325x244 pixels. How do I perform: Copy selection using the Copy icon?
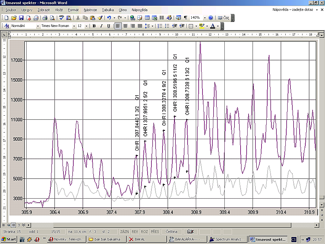tap(85, 18)
